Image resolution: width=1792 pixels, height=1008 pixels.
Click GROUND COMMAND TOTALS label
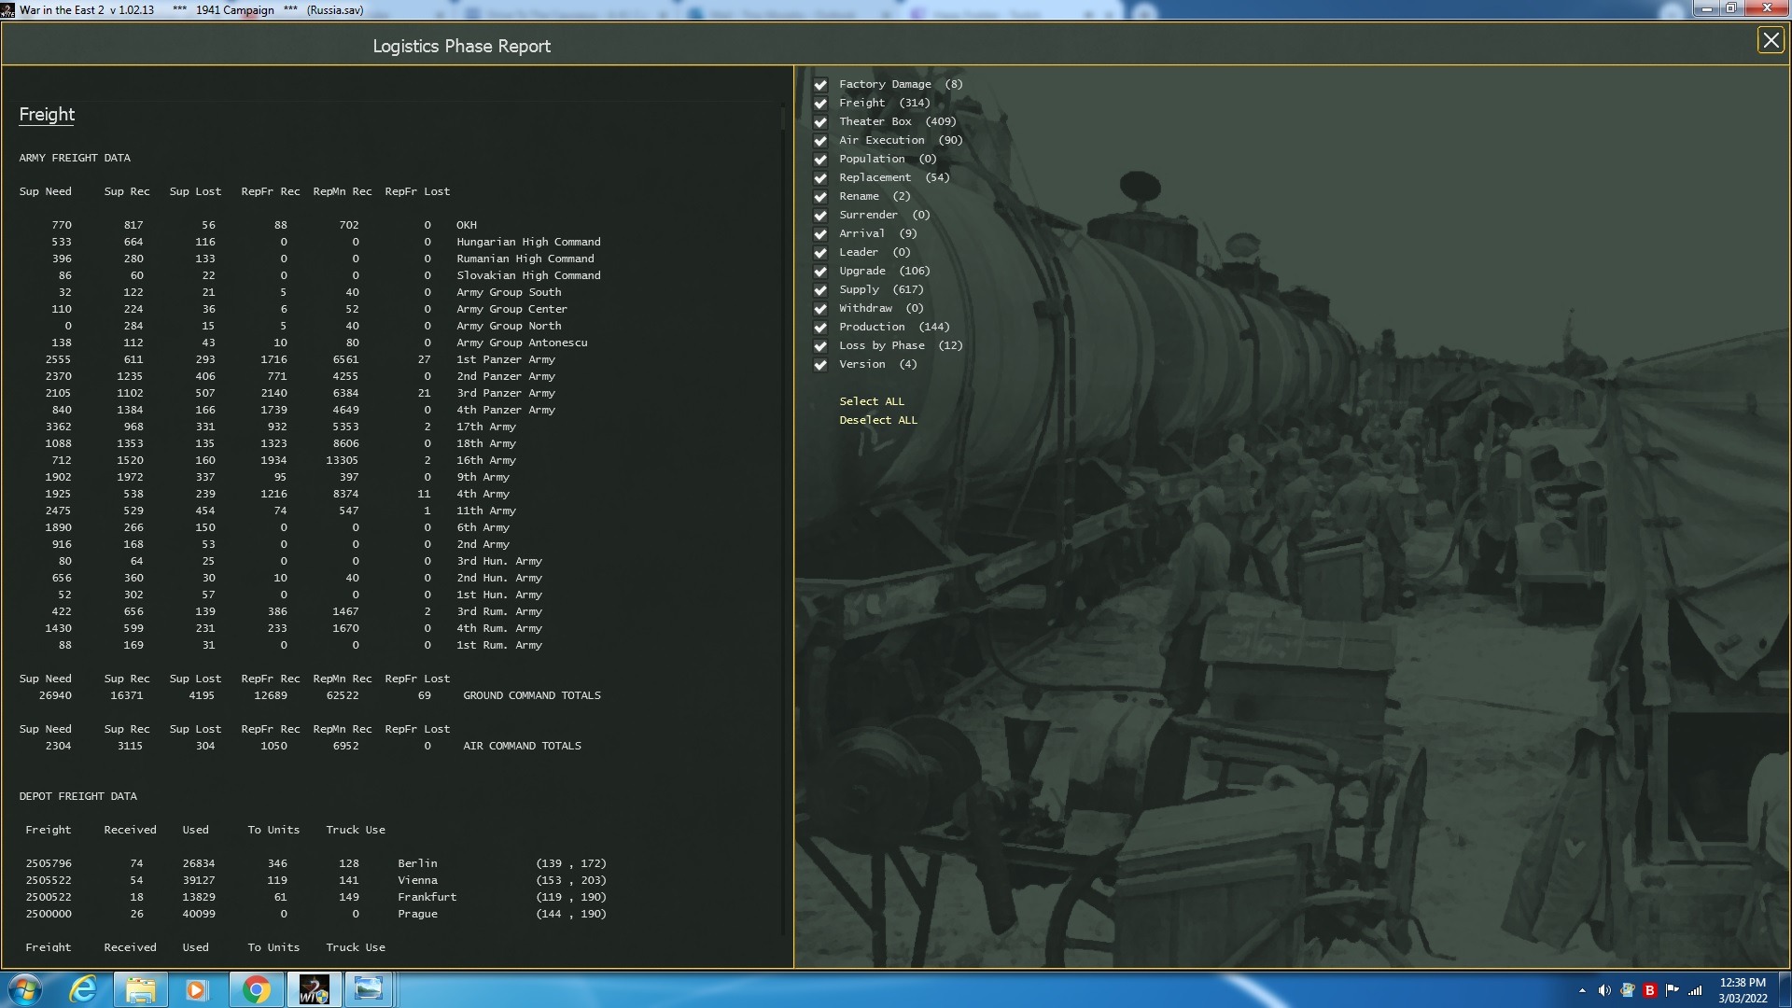pyautogui.click(x=532, y=695)
